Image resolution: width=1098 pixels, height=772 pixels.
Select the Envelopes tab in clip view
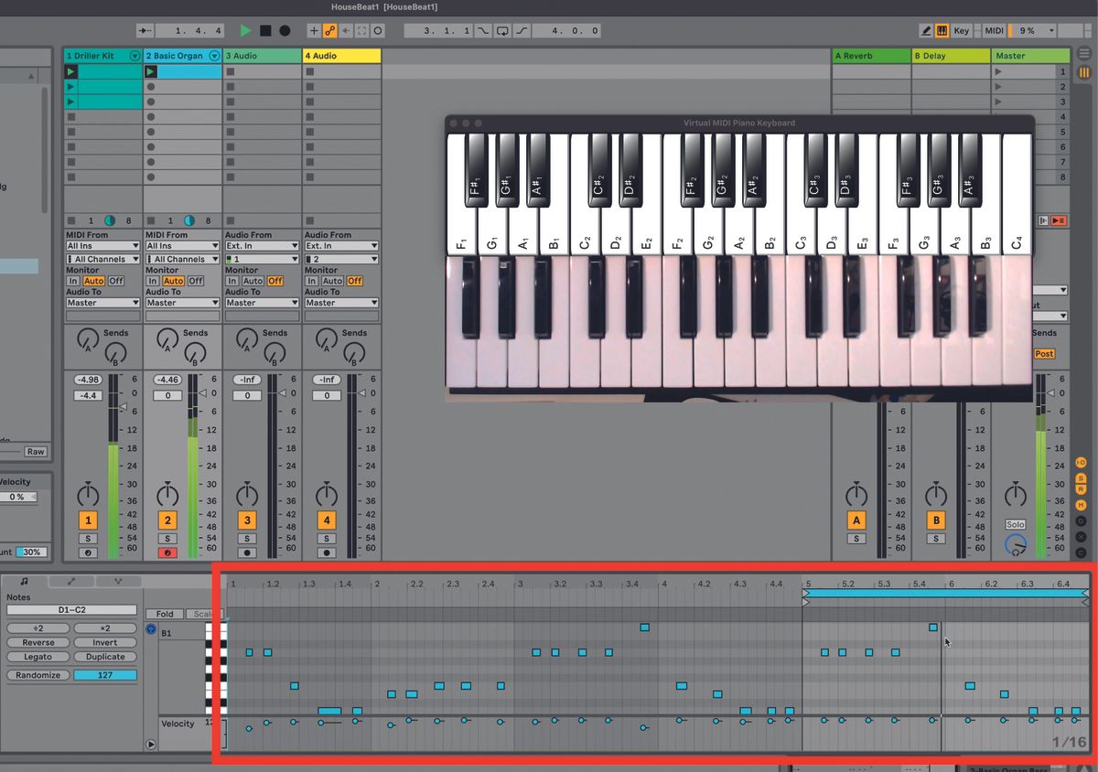click(x=71, y=581)
